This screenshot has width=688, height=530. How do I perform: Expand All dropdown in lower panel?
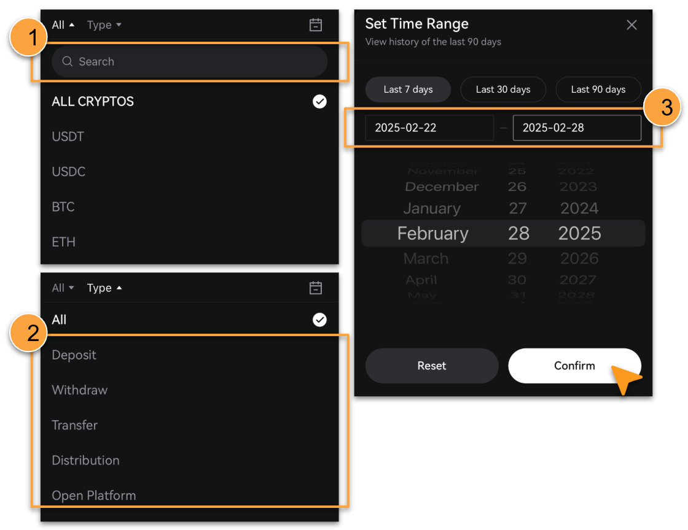coord(63,288)
